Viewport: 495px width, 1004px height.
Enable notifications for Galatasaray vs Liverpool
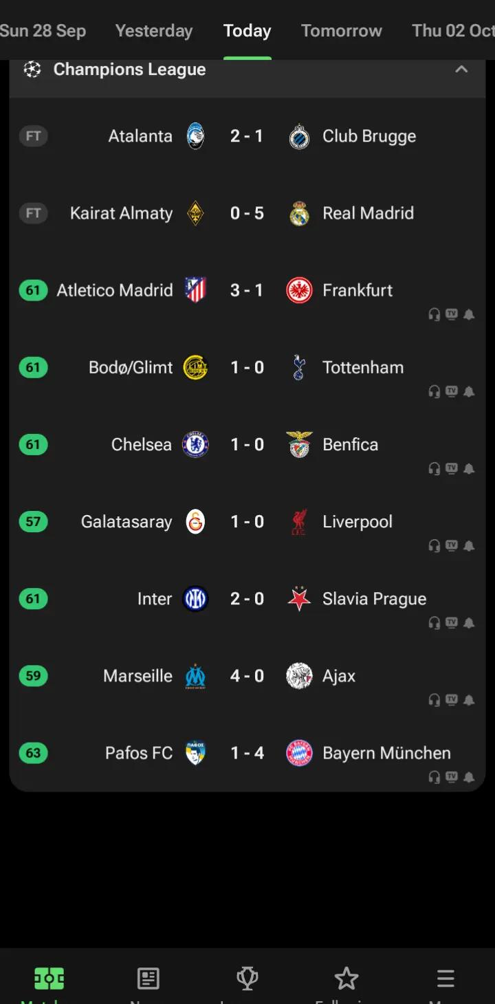tap(469, 546)
